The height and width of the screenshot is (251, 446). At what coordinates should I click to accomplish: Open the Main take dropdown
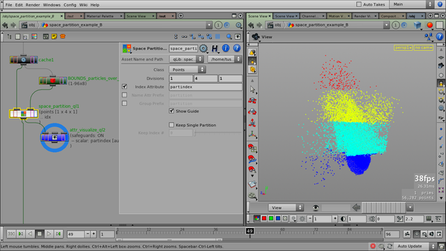click(x=412, y=4)
